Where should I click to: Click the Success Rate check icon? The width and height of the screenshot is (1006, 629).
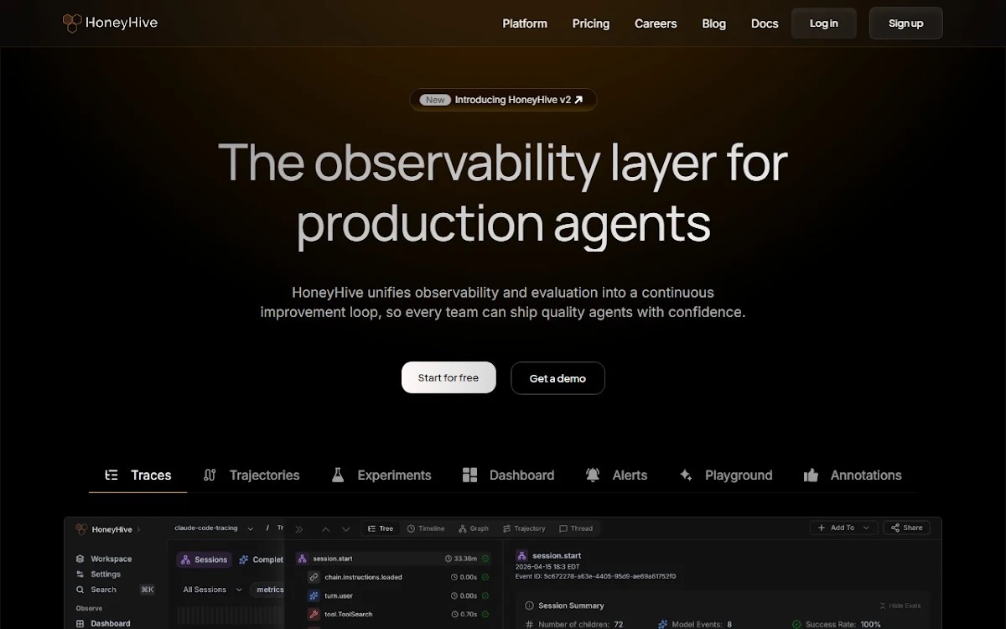(796, 624)
